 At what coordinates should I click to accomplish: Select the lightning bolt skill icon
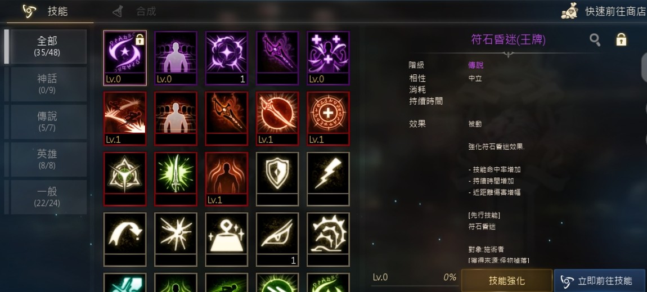pyautogui.click(x=328, y=178)
